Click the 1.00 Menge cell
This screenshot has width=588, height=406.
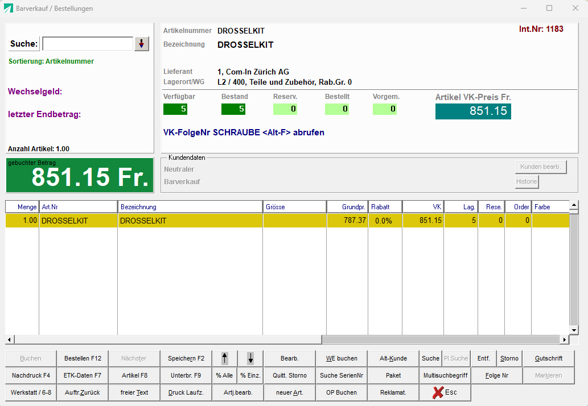(x=22, y=221)
